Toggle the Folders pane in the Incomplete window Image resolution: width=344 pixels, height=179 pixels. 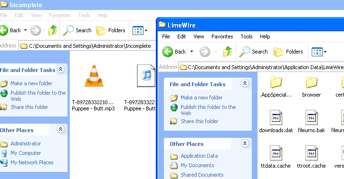pyautogui.click(x=111, y=30)
